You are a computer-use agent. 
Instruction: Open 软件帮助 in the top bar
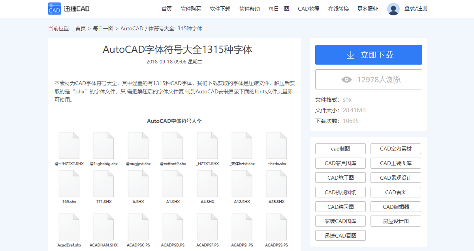[250, 9]
